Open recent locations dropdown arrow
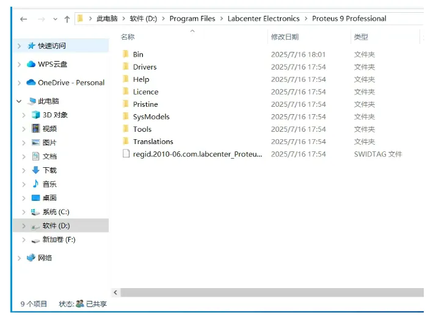Screen dimensions: 436x318 coord(55,19)
